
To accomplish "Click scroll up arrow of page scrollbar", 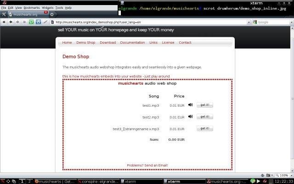I will click(292, 28).
